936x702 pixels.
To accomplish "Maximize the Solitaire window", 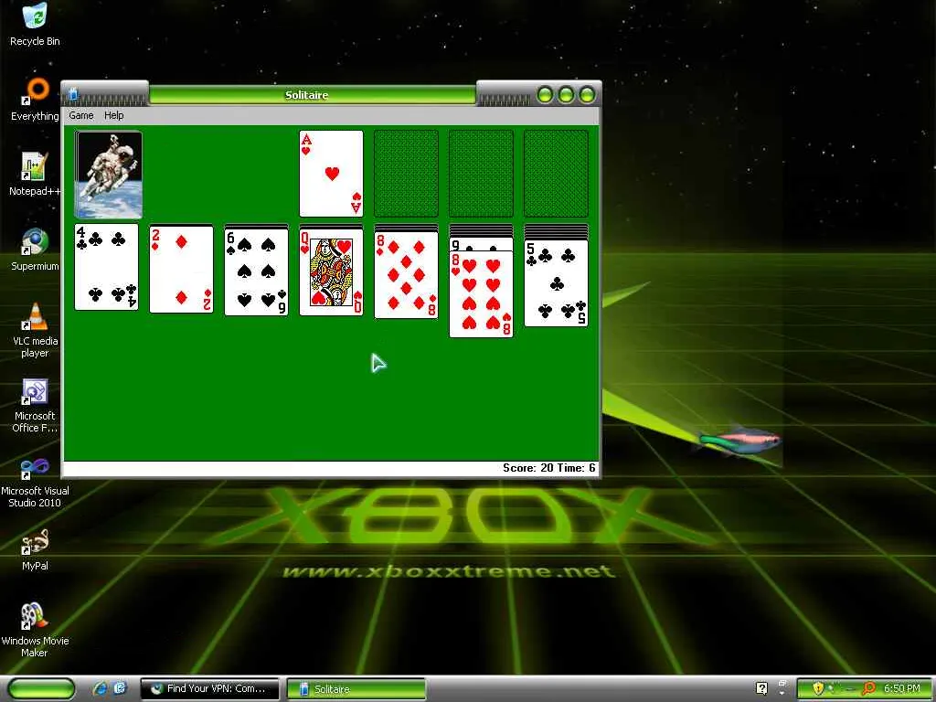I will click(566, 94).
